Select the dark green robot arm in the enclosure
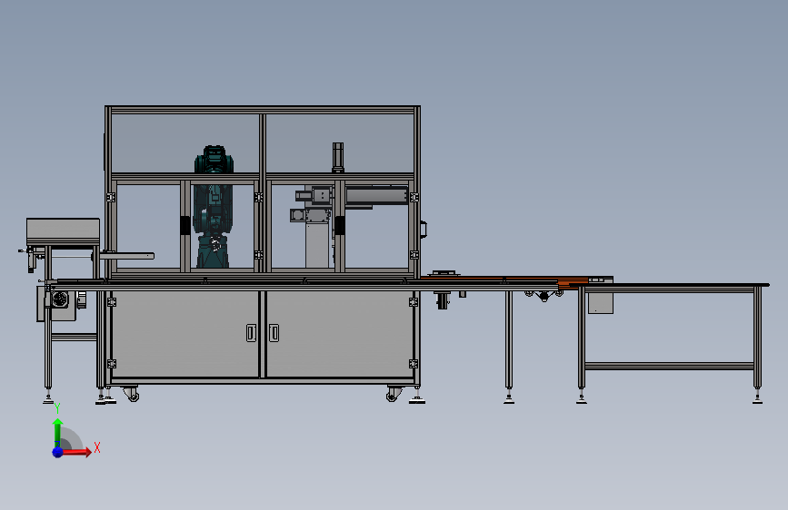 214,207
